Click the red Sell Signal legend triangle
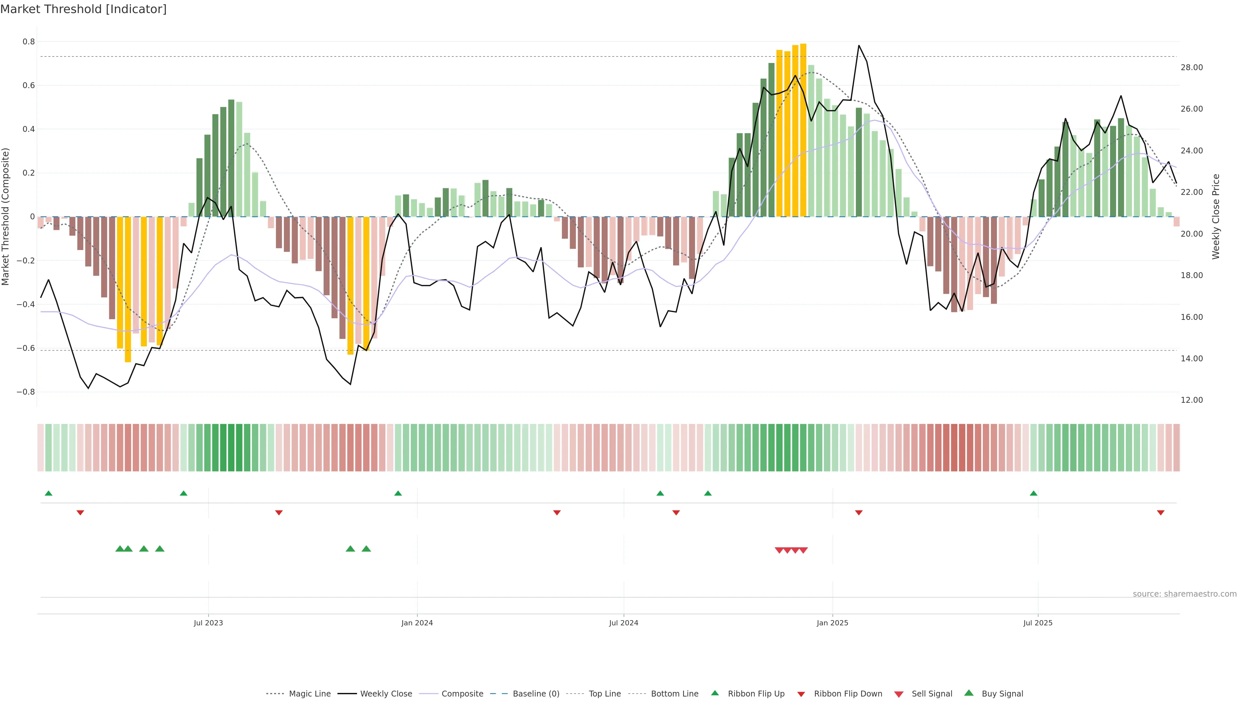 click(899, 694)
